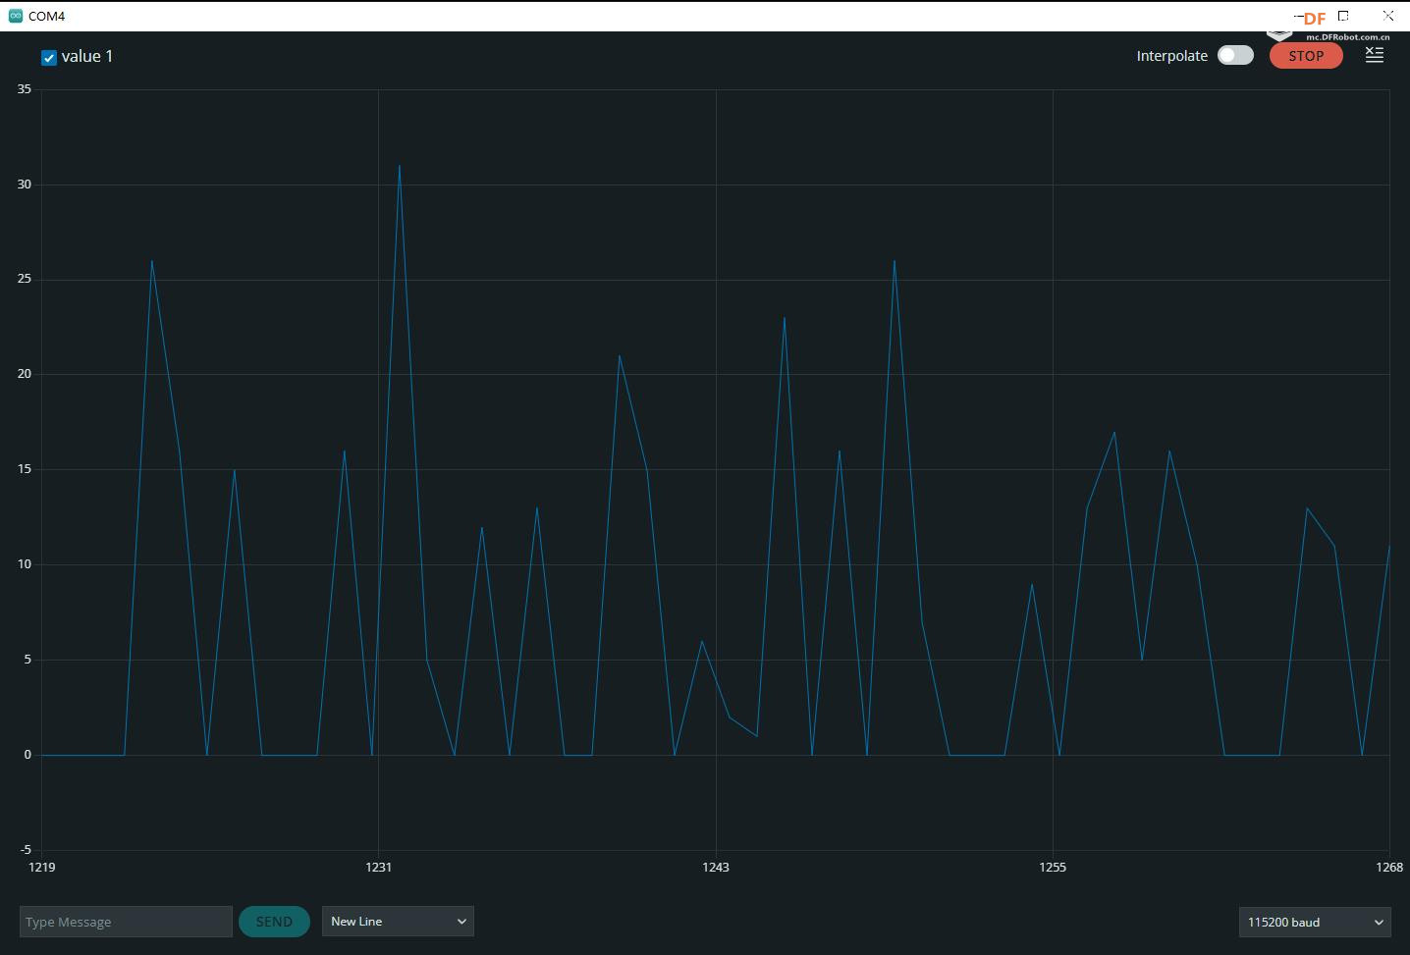
Task: Click the SEND button
Action: [x=274, y=922]
